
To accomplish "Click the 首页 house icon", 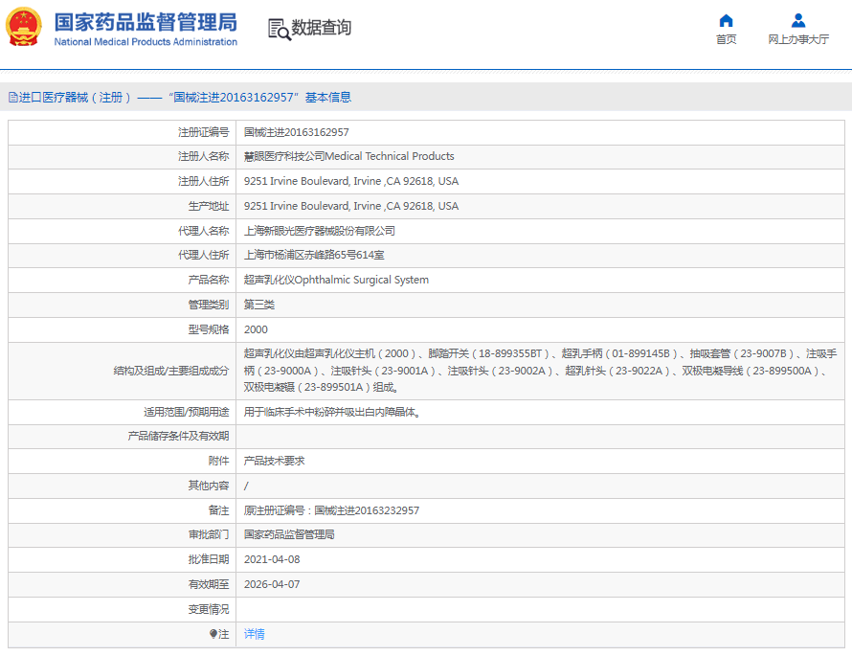I will click(726, 20).
